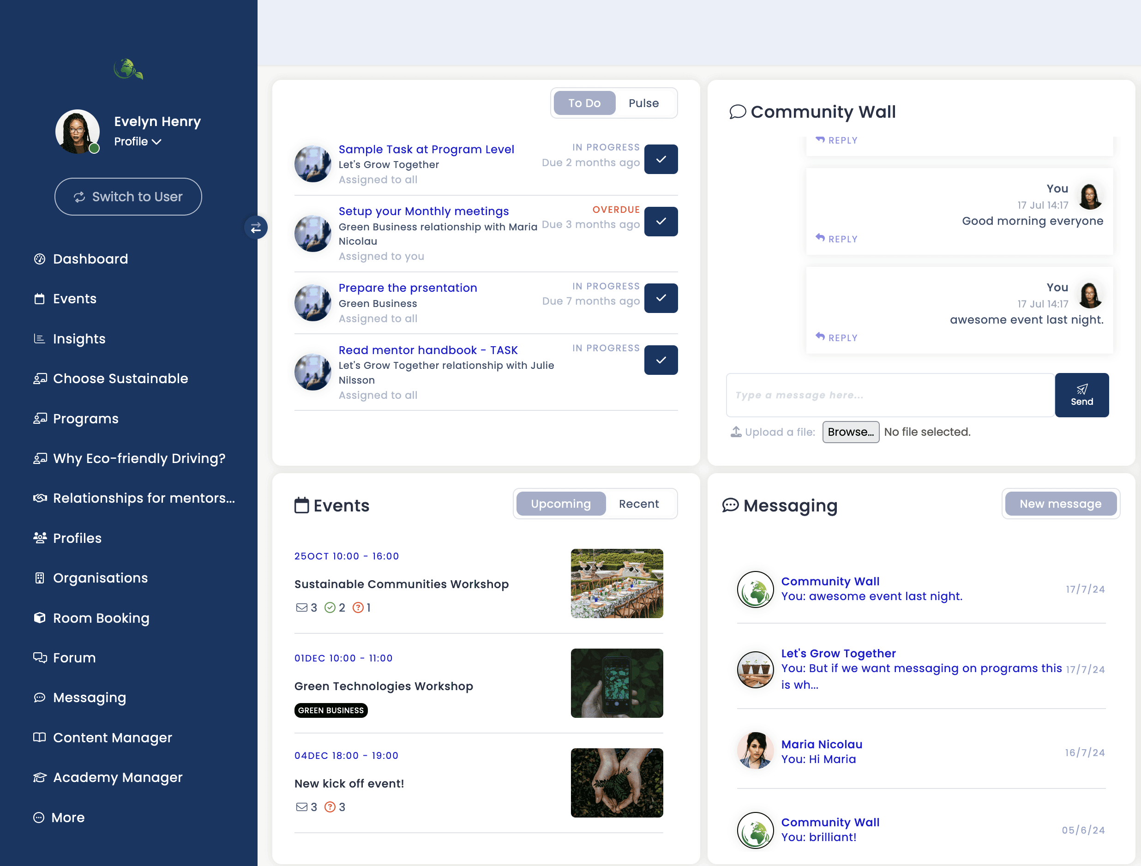The width and height of the screenshot is (1141, 866).
Task: Click the 'Type a message here' field
Action: (x=889, y=395)
